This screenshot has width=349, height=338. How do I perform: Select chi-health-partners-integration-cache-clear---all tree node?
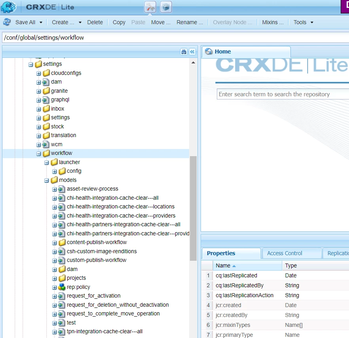(x=123, y=225)
